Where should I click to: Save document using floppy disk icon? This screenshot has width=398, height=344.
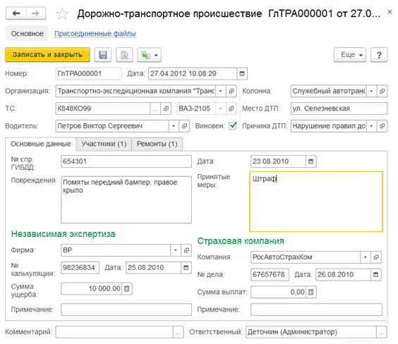point(103,55)
